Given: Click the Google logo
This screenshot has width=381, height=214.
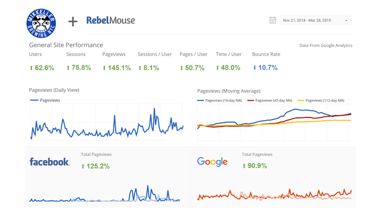Looking at the screenshot, I should (x=212, y=162).
